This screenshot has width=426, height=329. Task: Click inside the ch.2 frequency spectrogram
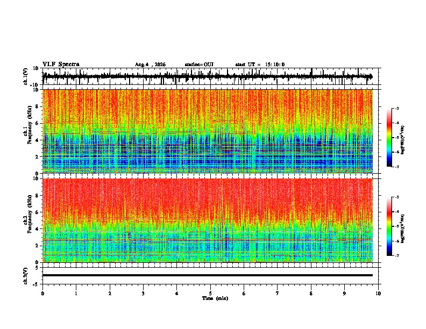click(x=208, y=220)
